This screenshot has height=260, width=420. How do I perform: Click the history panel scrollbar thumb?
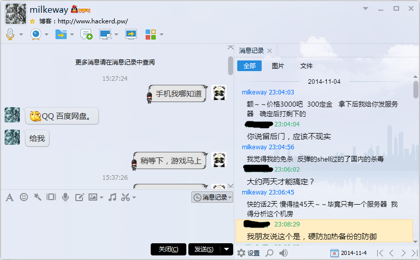tap(415, 89)
